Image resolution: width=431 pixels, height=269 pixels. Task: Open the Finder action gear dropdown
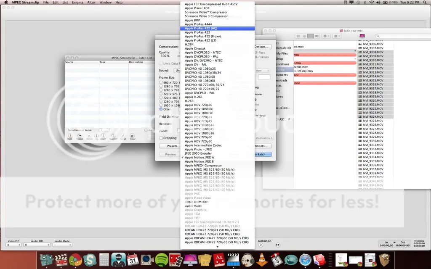click(x=326, y=36)
